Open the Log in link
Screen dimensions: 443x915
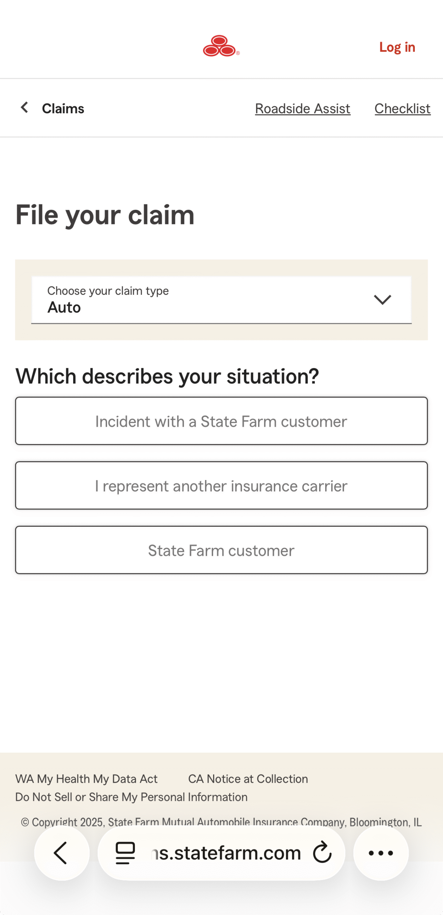coord(397,47)
